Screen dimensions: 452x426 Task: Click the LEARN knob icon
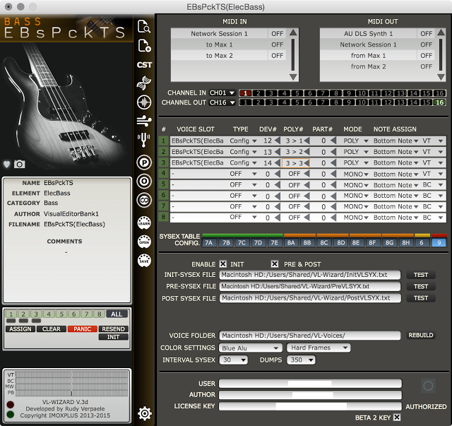pos(144,223)
